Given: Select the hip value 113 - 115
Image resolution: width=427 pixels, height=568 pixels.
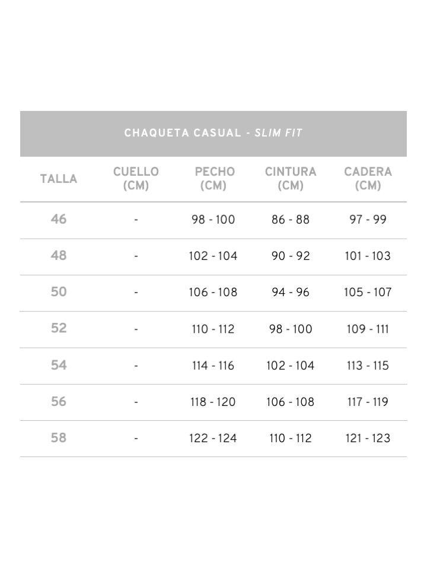Looking at the screenshot, I should (x=368, y=366).
